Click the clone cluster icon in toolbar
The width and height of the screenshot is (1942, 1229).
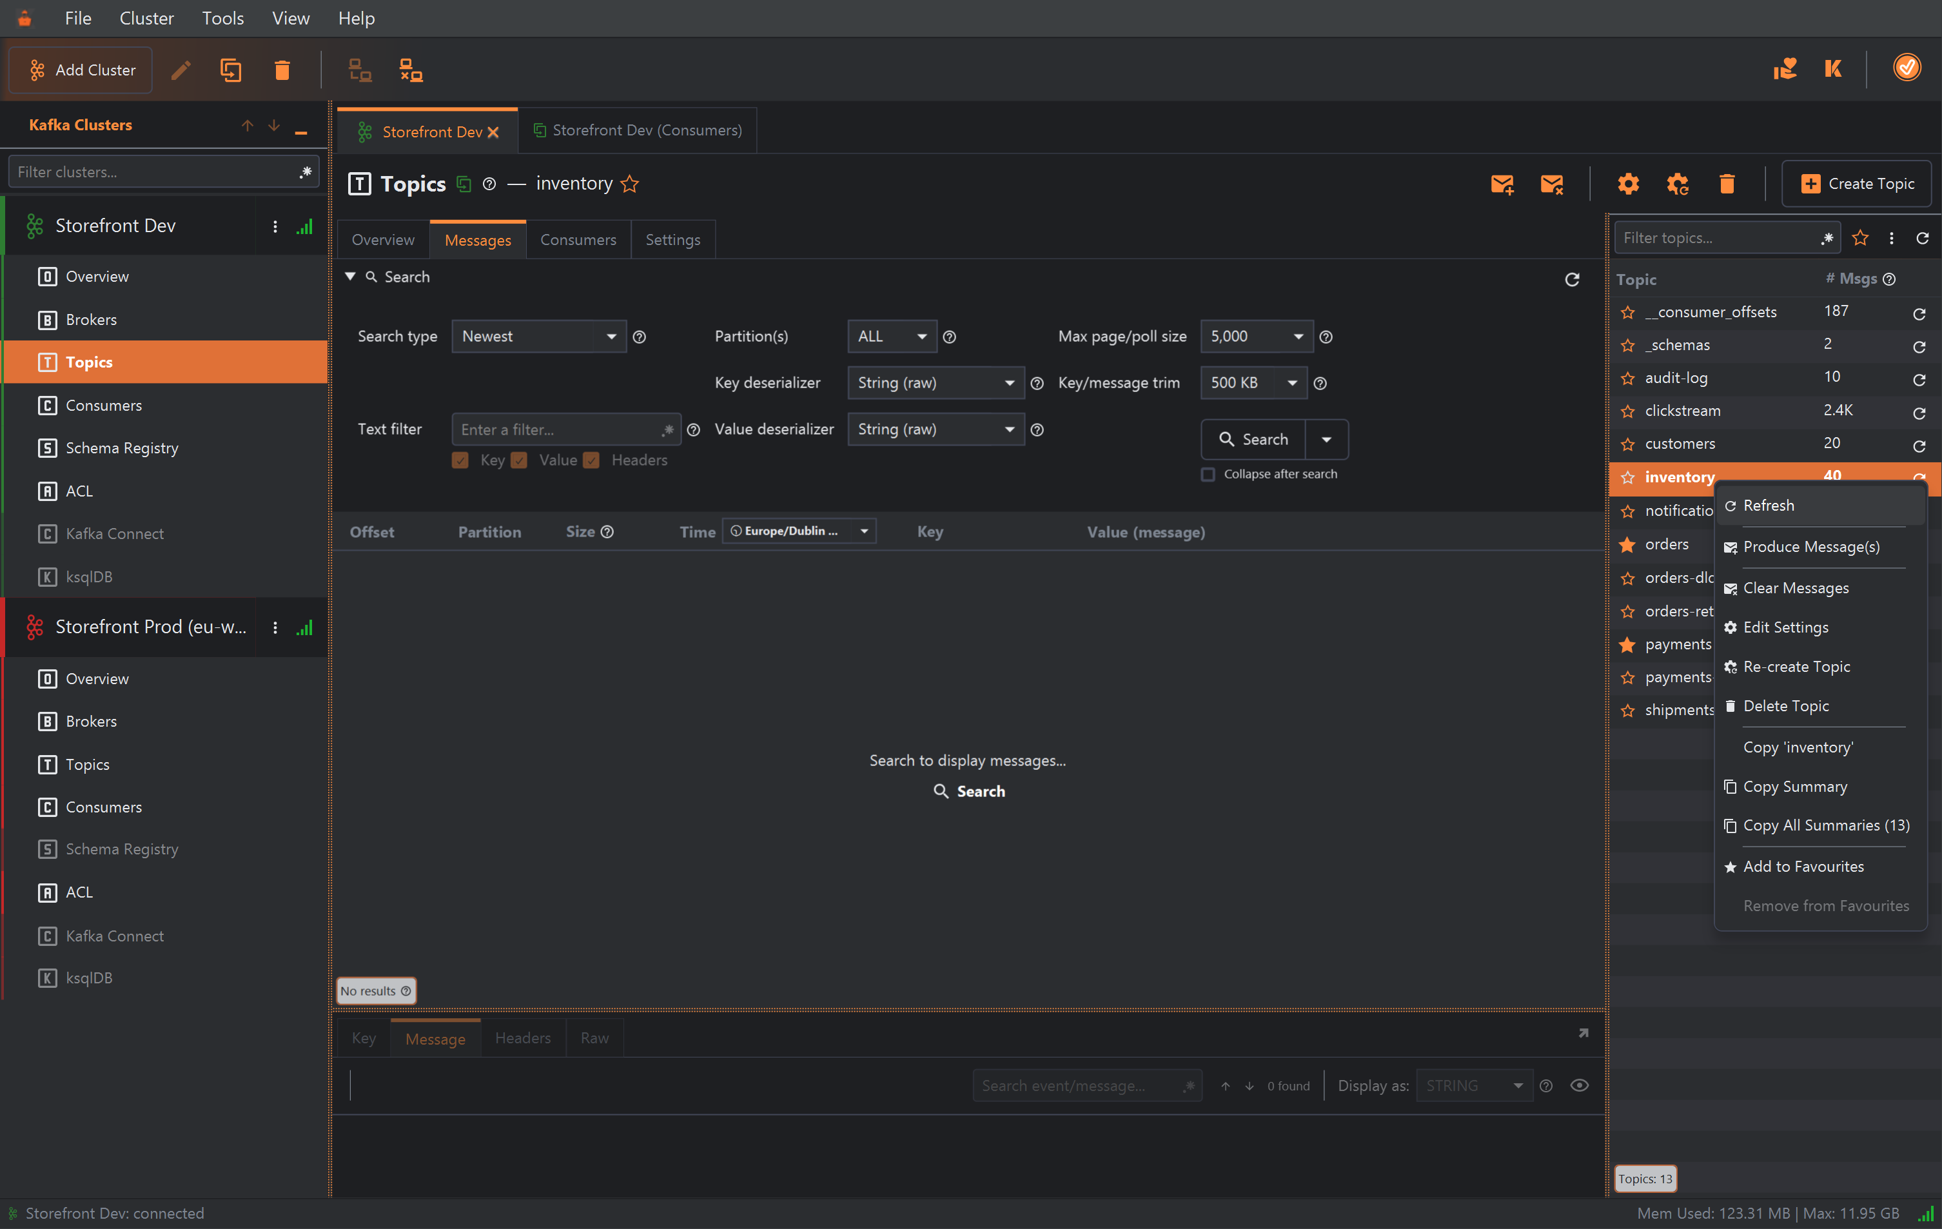click(x=231, y=70)
